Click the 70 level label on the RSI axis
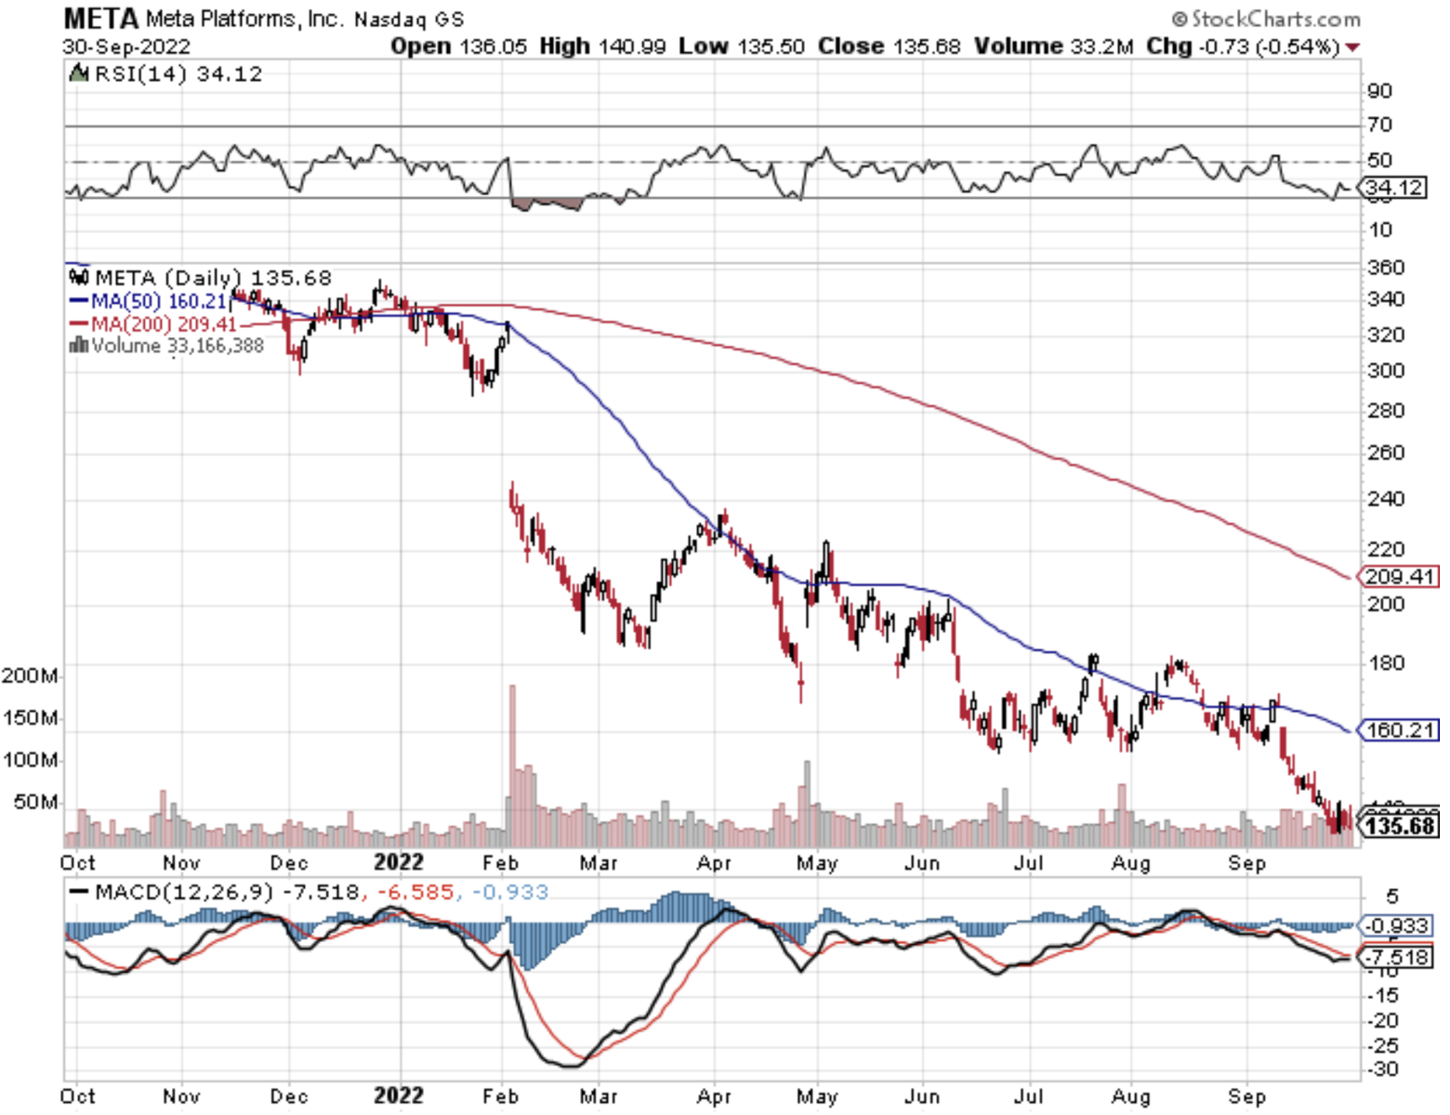This screenshot has height=1115, width=1450. coord(1380,125)
